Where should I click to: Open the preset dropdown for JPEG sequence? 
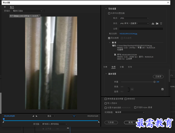pos(134,23)
